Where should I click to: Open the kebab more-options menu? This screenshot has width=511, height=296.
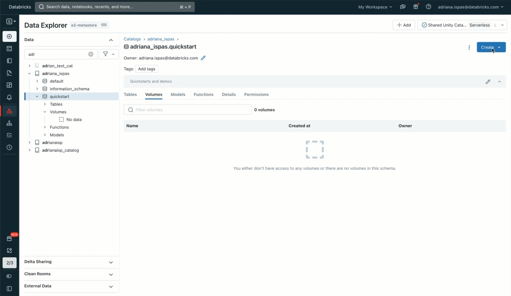coord(469,47)
